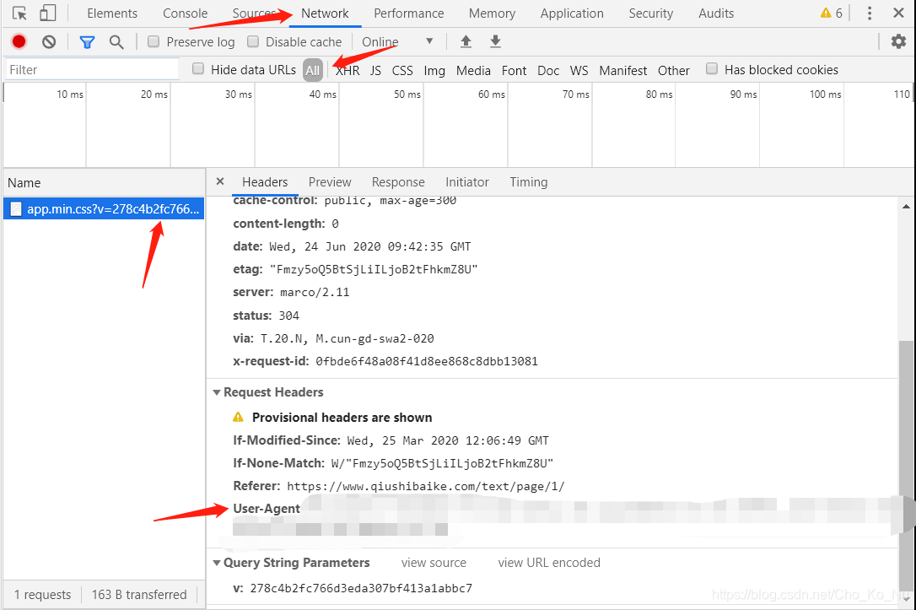Image resolution: width=916 pixels, height=610 pixels.
Task: Click the scroll-up arrow of headers pane
Action: click(x=906, y=206)
